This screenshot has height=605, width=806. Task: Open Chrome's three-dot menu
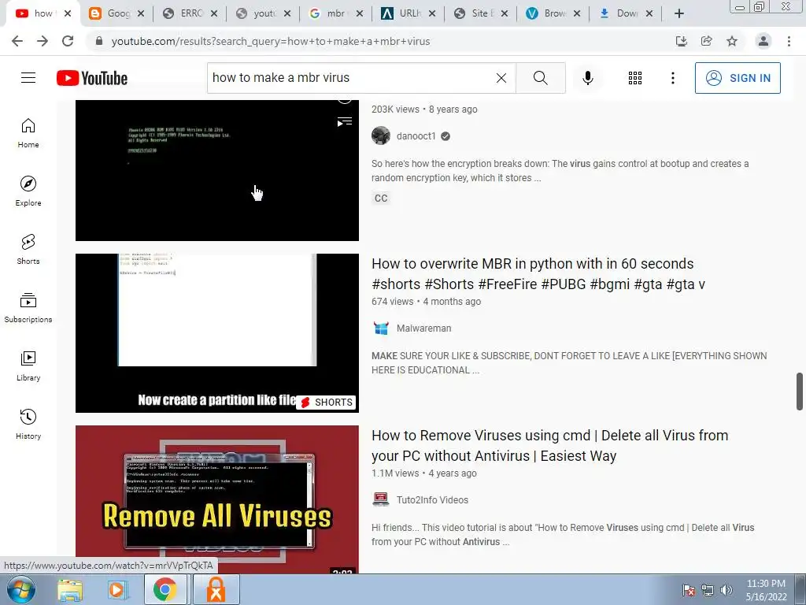[x=789, y=41]
